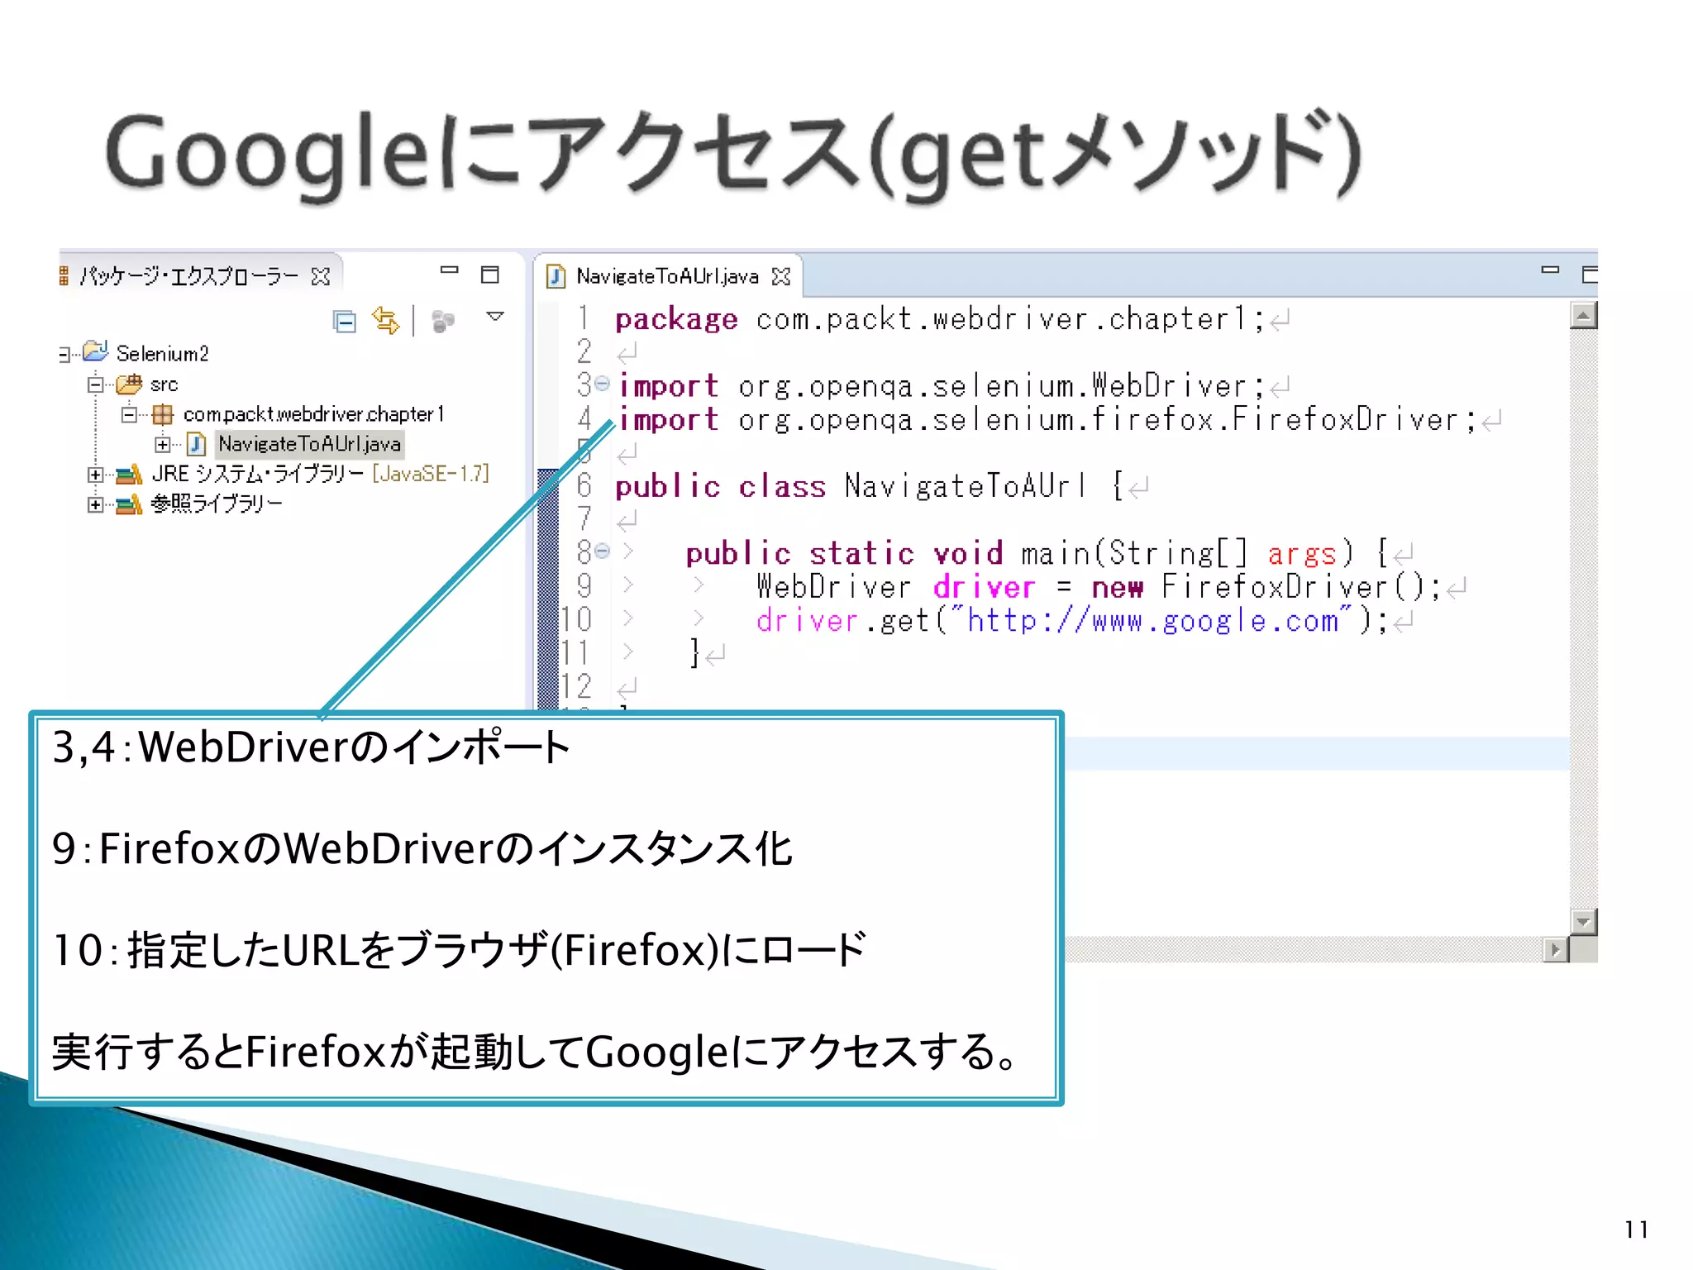Screen dimensions: 1693x1270
Task: Select 参照ライブラリー entry
Action: click(x=217, y=504)
